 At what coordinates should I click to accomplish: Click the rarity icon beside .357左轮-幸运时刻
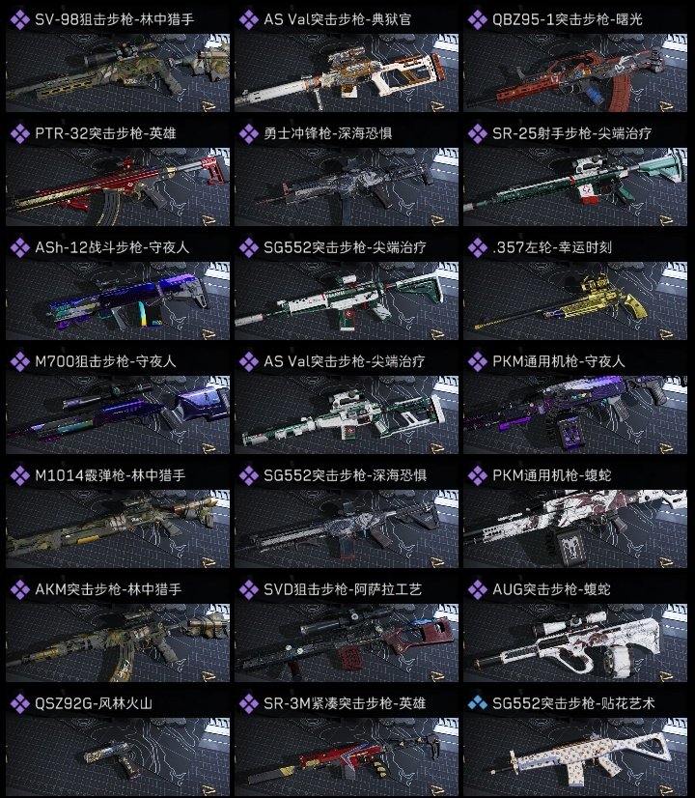point(478,248)
